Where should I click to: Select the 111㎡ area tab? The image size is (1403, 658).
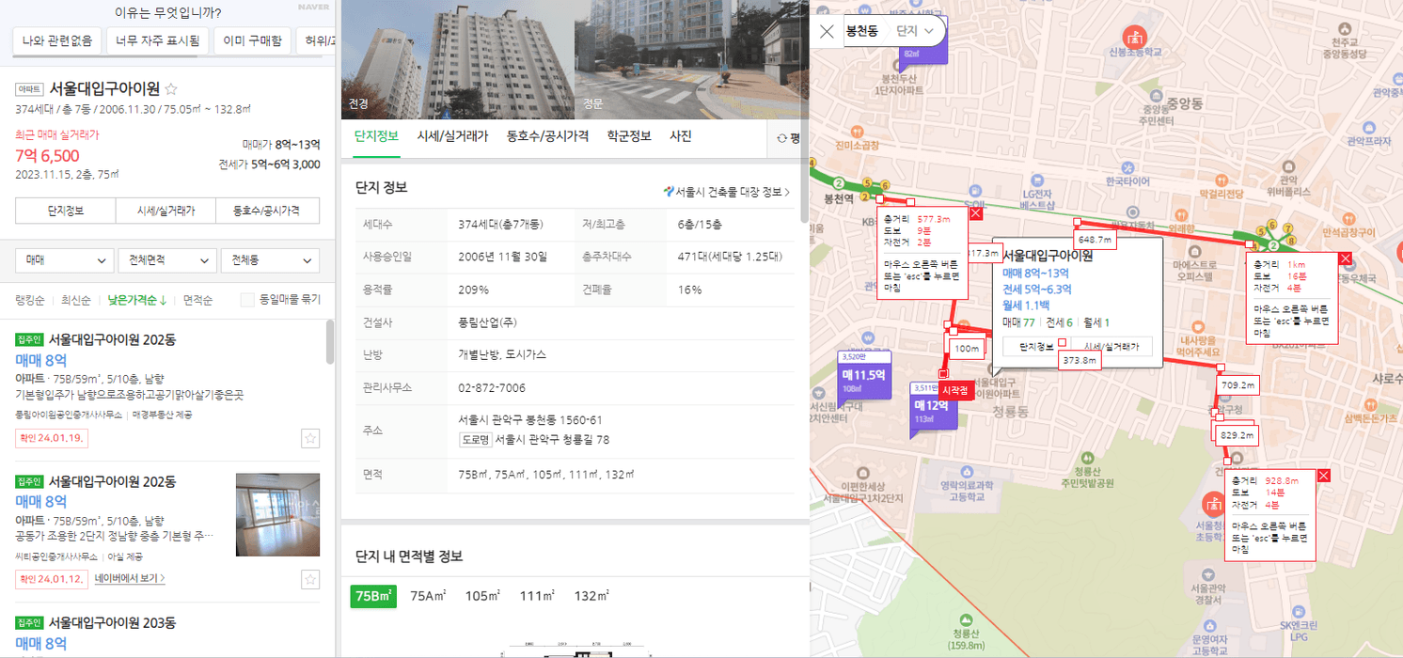click(536, 595)
